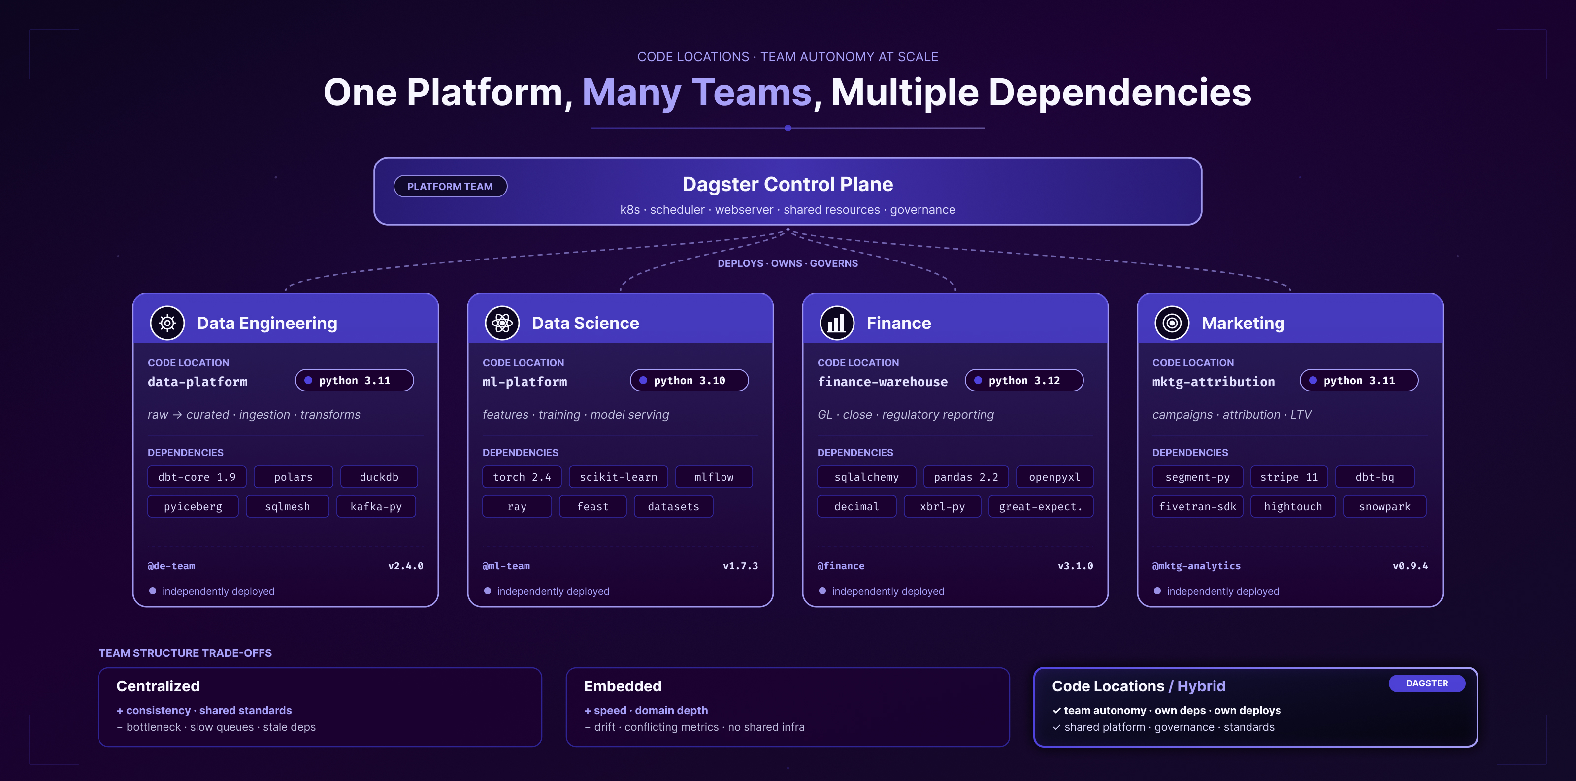Screen dimensions: 1576x781
Task: Click the @mktg-analytics owner handle
Action: [1197, 566]
